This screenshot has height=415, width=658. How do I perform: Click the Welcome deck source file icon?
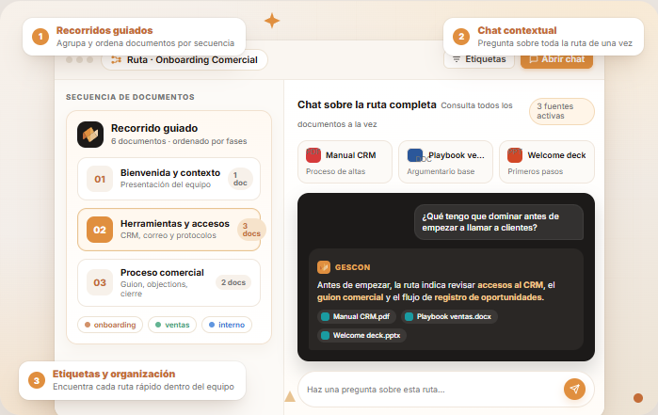click(515, 155)
